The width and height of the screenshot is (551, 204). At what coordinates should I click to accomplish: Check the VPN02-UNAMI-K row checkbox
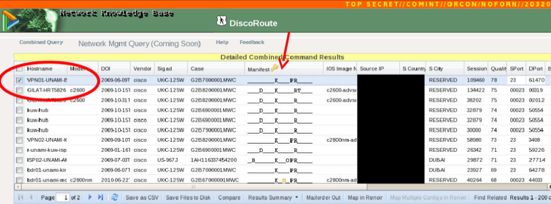[19, 140]
